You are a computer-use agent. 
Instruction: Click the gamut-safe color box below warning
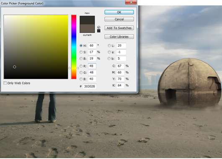coord(99,31)
